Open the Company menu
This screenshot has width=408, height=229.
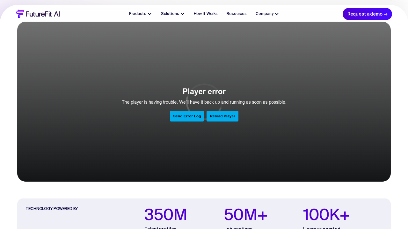point(265,14)
